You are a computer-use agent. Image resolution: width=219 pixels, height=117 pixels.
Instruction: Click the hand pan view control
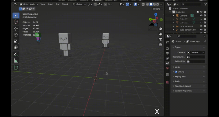(x=160, y=34)
